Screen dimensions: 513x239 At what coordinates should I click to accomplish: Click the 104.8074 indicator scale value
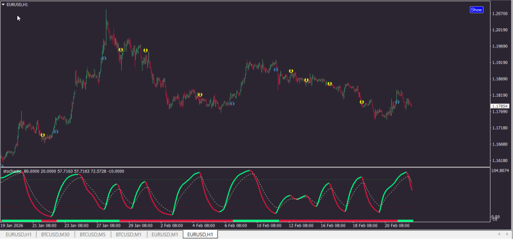click(500, 170)
